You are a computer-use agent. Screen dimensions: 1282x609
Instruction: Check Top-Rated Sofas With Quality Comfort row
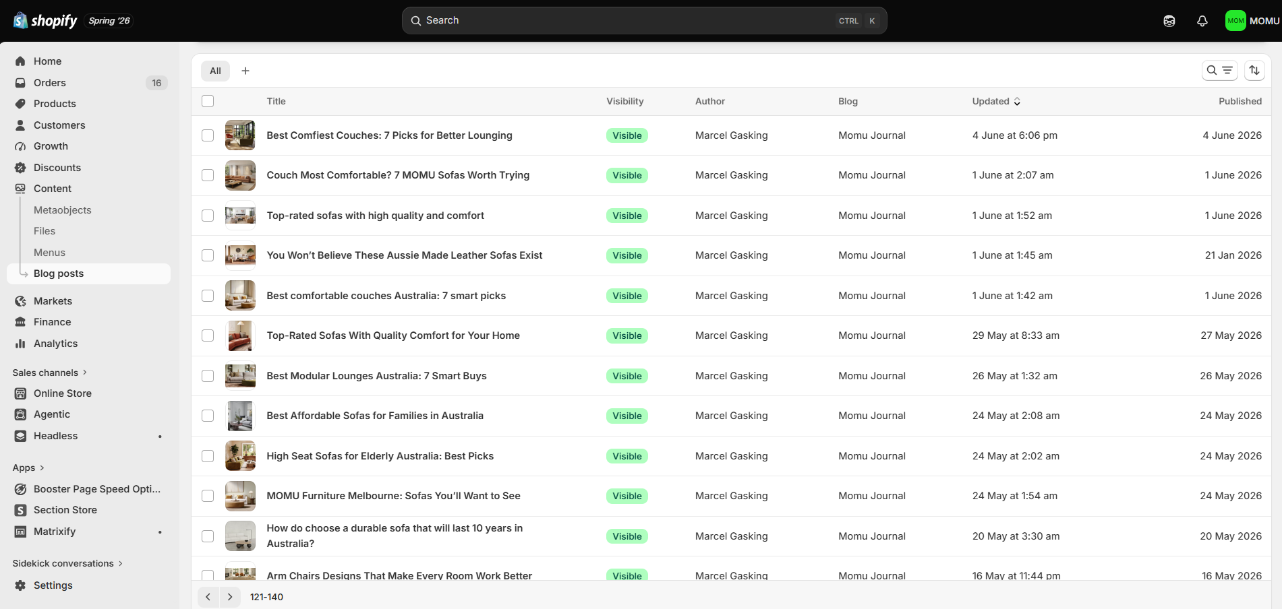208,335
